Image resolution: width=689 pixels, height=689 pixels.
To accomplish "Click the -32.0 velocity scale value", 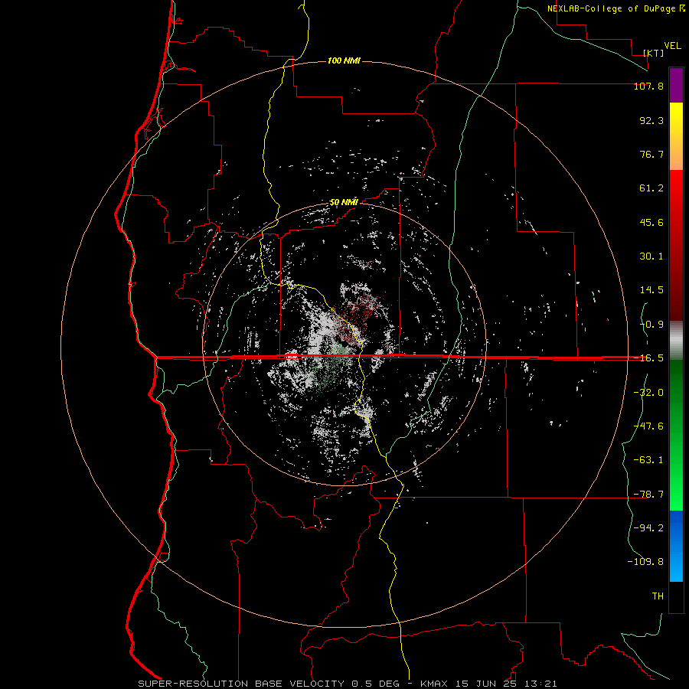I will point(648,393).
